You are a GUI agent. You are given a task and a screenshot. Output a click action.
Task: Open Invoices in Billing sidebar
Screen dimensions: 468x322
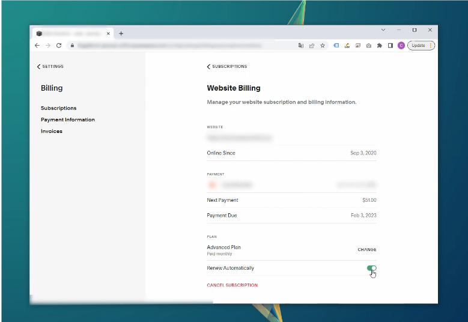pos(52,132)
